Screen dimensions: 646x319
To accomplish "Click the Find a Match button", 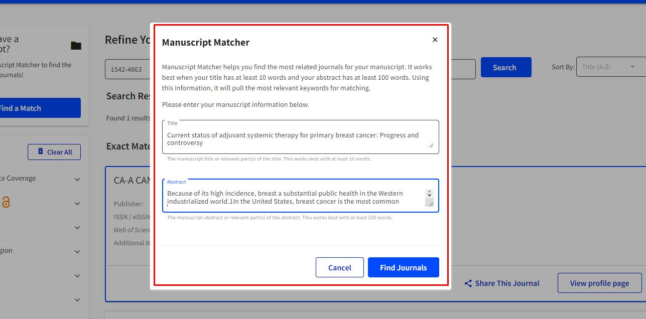I will pyautogui.click(x=40, y=108).
